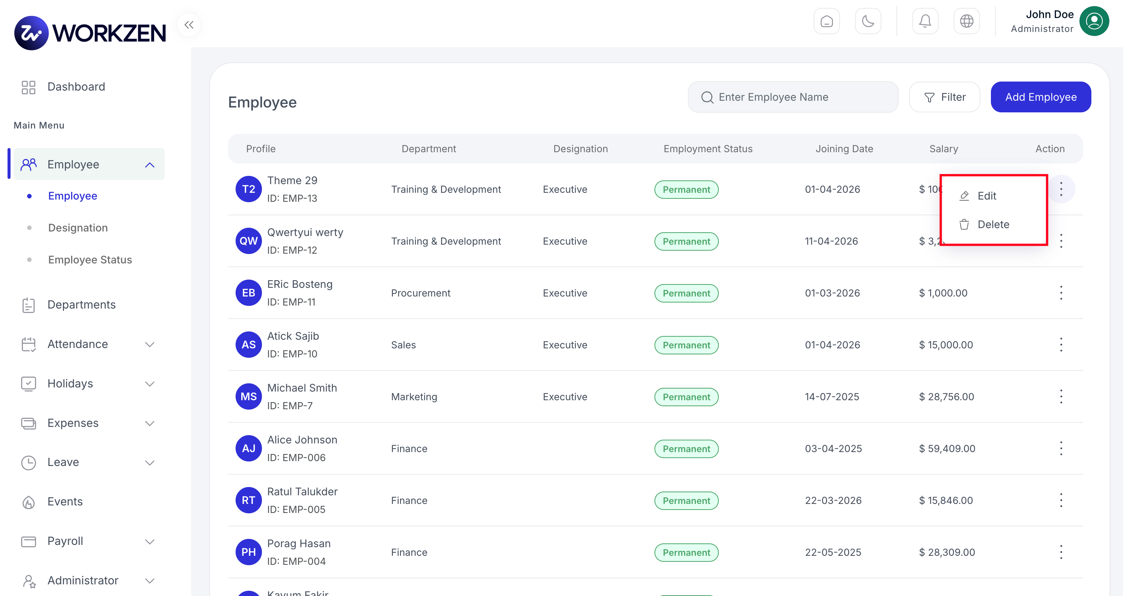This screenshot has width=1123, height=596.
Task: Open three-dot action for Qwertyui werty
Action: (1061, 241)
